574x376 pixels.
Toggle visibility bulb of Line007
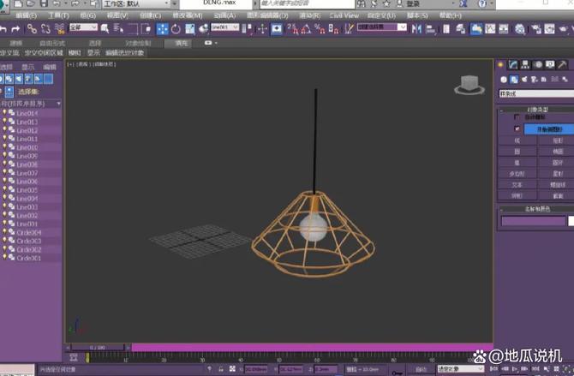click(x=5, y=173)
